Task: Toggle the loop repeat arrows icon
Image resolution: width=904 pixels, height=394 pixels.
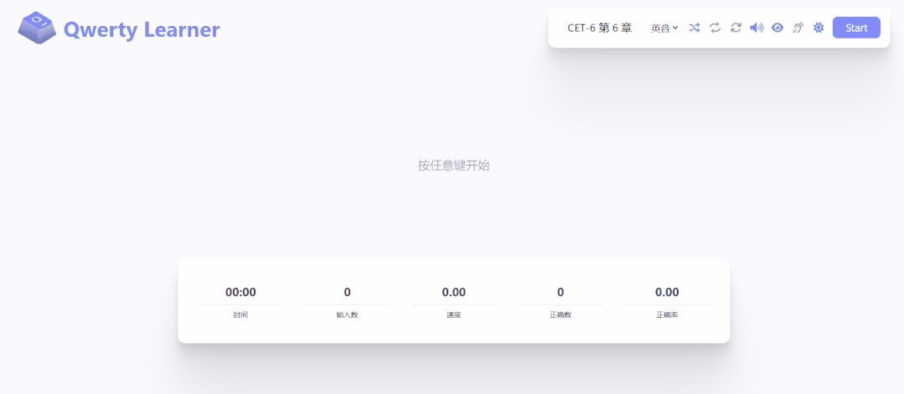Action: pyautogui.click(x=715, y=28)
